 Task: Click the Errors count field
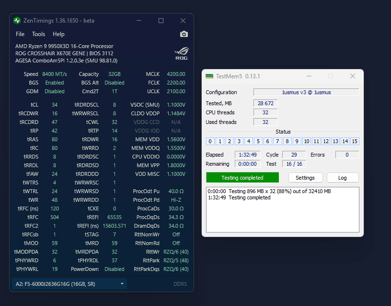347,155
